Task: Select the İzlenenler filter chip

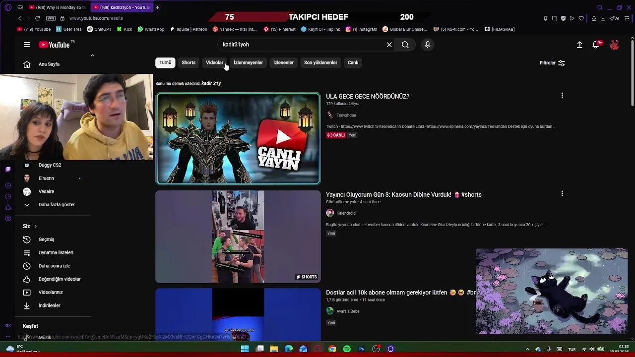Action: click(x=283, y=62)
